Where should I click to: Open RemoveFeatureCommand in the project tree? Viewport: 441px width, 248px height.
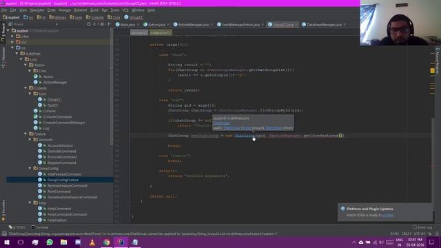68,185
